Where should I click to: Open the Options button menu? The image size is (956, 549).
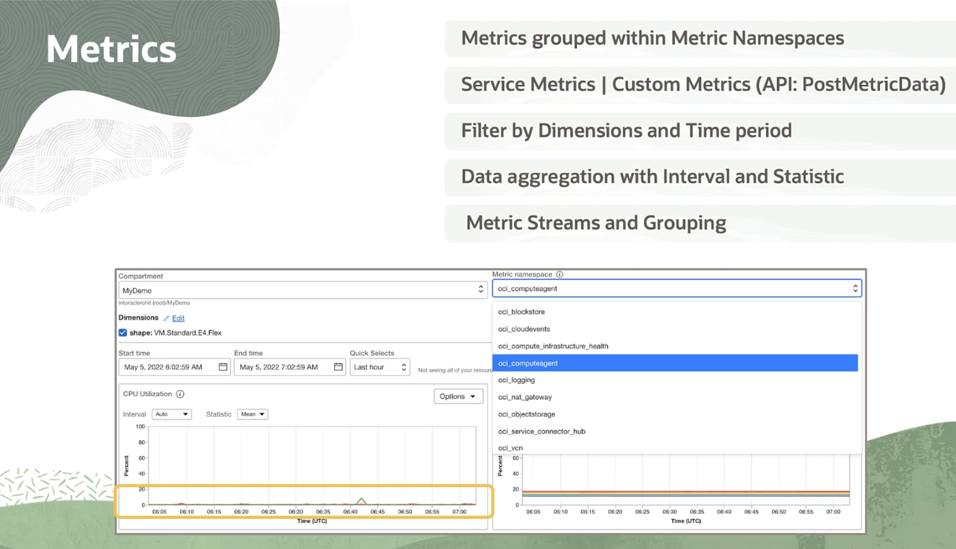pos(458,396)
